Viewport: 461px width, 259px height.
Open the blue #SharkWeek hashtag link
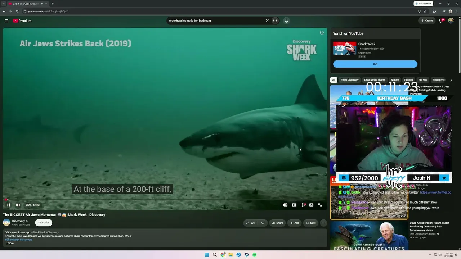[x=12, y=240]
